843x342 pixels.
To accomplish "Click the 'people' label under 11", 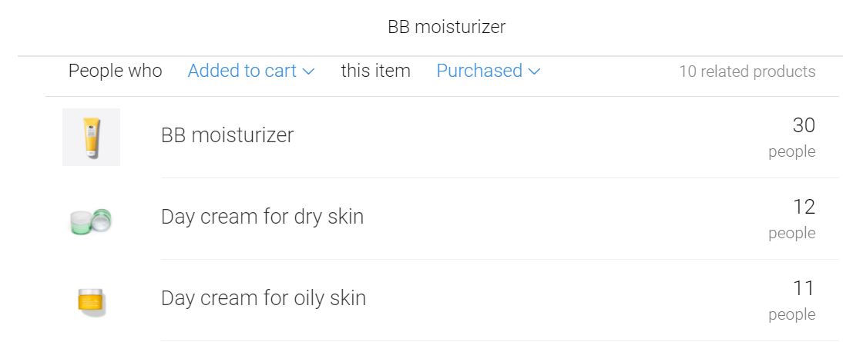I will [791, 314].
